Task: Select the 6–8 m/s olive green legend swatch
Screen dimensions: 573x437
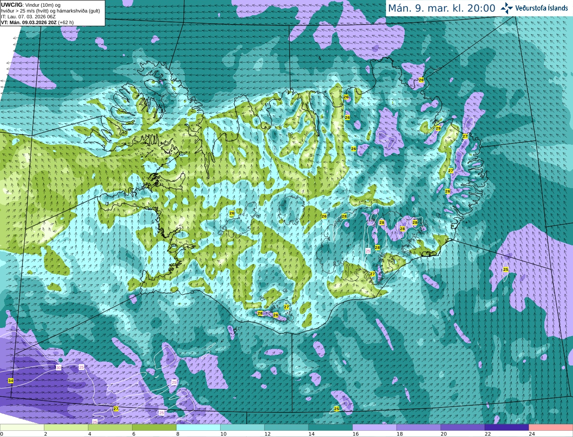Action: [154, 427]
